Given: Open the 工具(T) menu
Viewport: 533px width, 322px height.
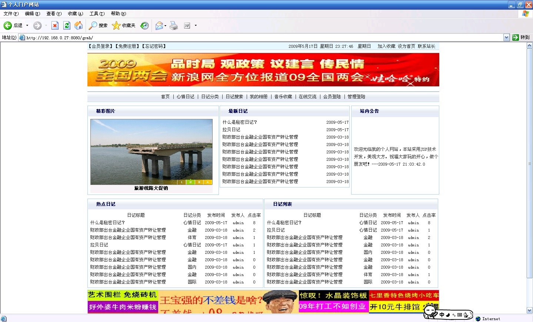Looking at the screenshot, I should (x=97, y=14).
